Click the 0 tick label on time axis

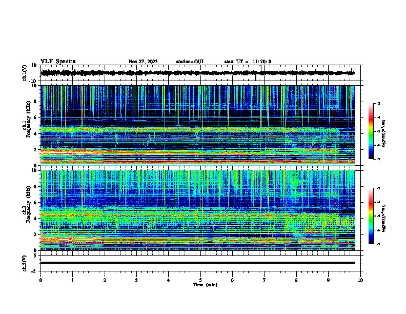click(40, 280)
